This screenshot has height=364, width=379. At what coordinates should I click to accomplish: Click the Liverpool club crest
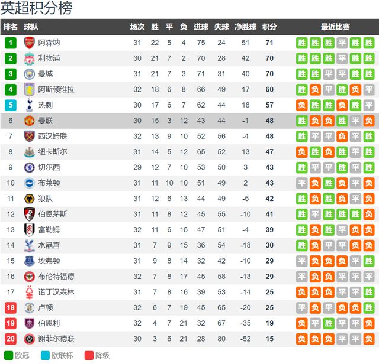29,58
